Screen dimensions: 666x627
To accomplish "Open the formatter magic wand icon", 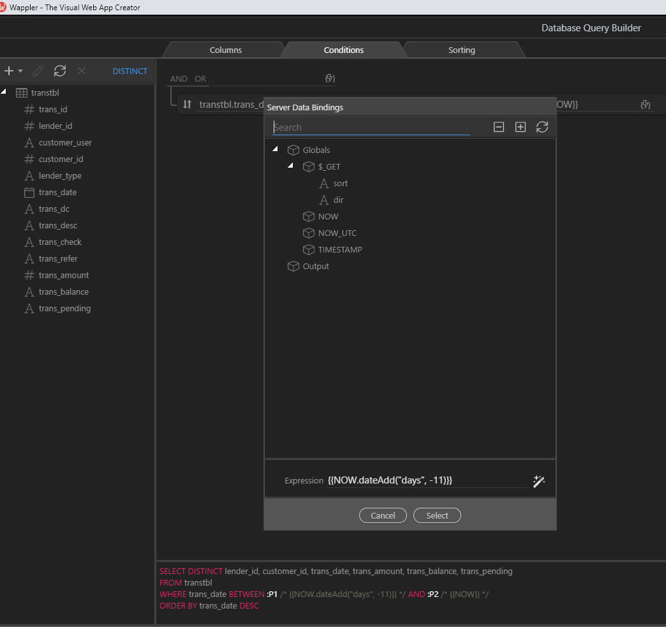I will pyautogui.click(x=539, y=481).
